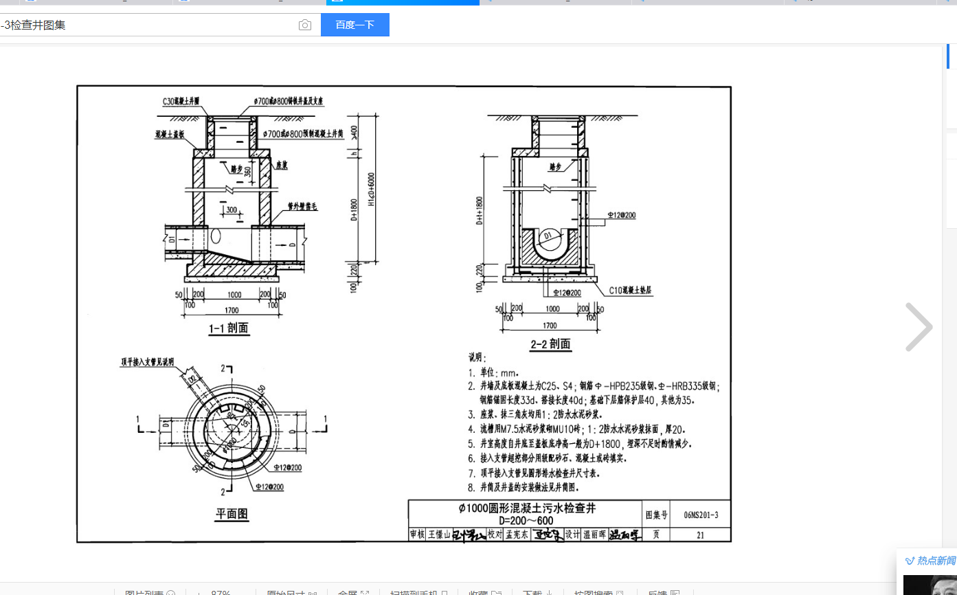Go to next image with right chevron arrow
This screenshot has height=595, width=957.
tap(919, 327)
